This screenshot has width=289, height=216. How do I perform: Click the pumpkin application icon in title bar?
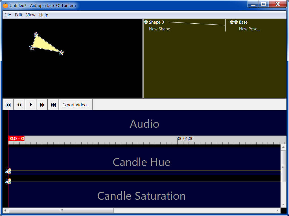click(x=5, y=5)
